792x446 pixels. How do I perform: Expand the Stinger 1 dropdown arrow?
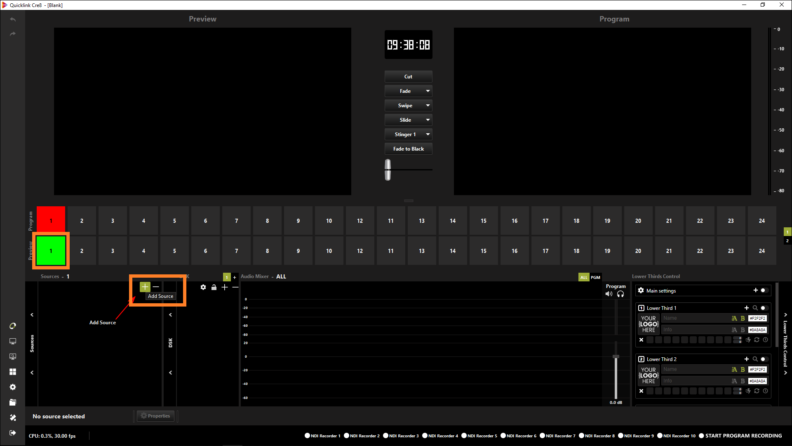click(428, 135)
